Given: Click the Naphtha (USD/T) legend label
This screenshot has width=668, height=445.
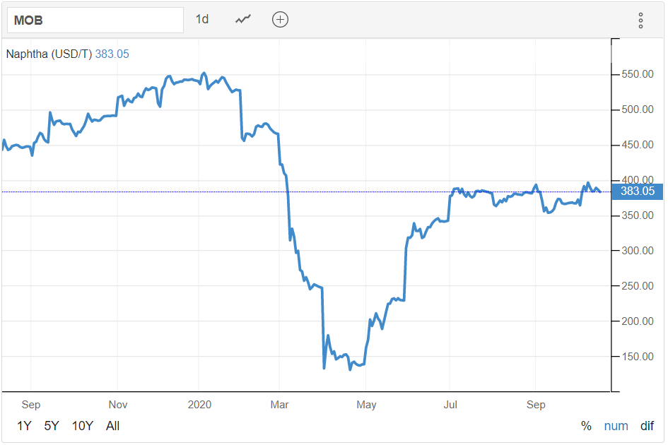Looking at the screenshot, I should pyautogui.click(x=49, y=54).
